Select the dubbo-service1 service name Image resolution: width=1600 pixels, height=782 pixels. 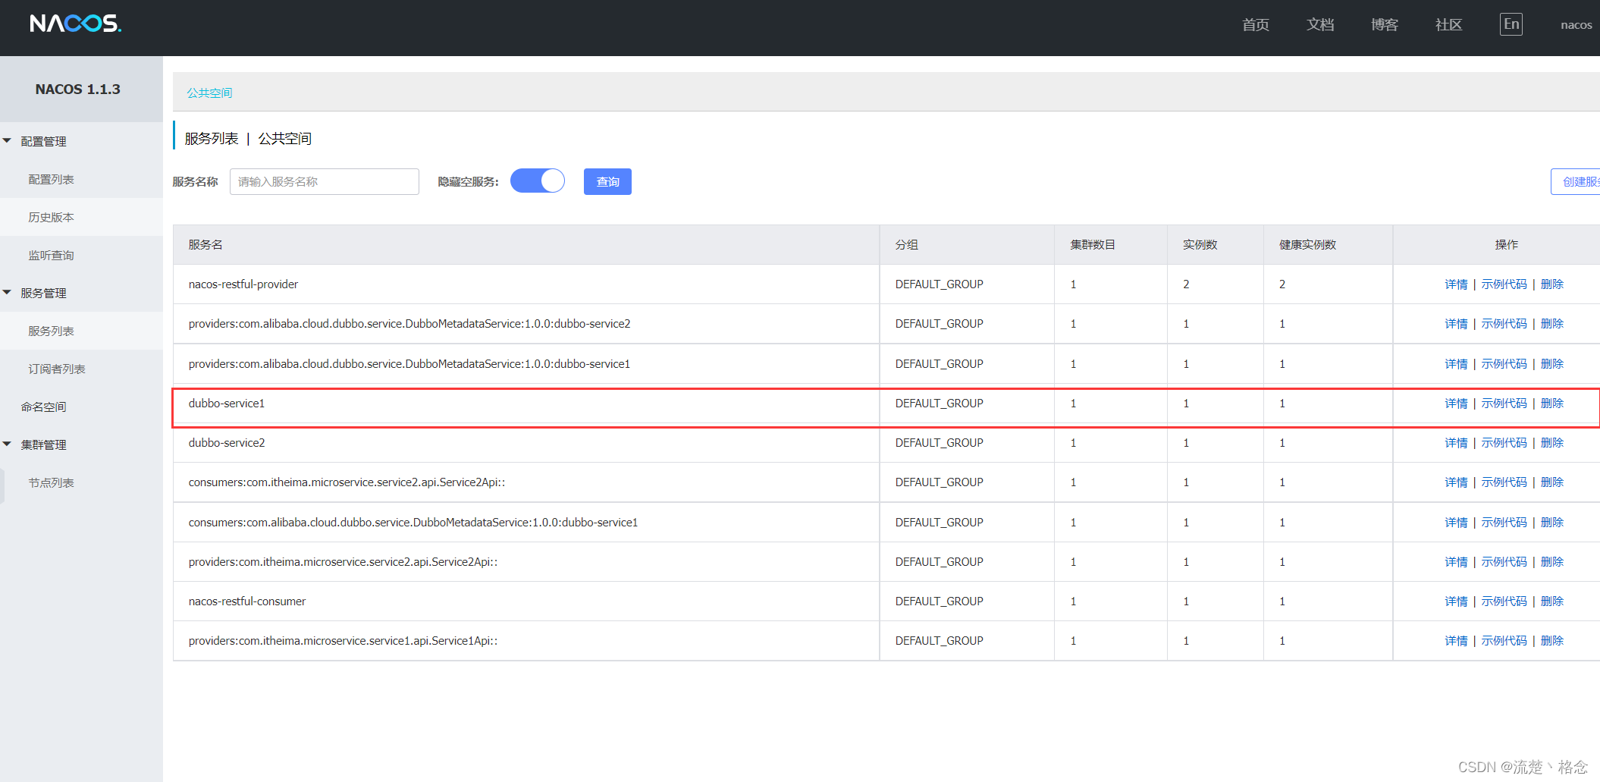pos(227,404)
